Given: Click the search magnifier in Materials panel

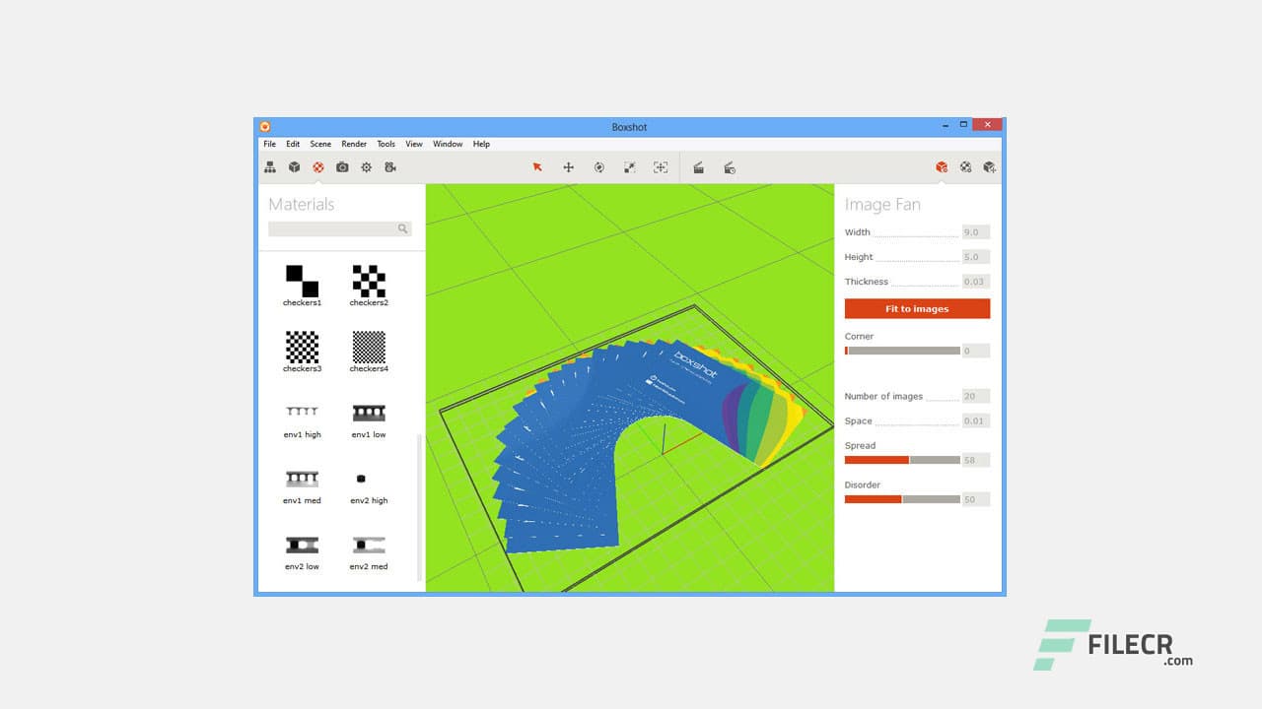Looking at the screenshot, I should [402, 227].
